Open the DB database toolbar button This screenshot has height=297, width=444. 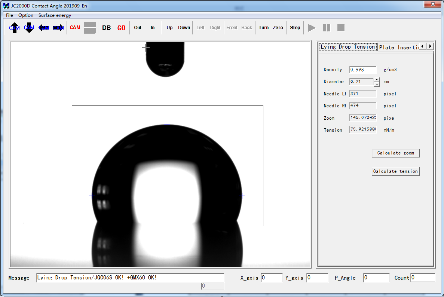pos(106,28)
